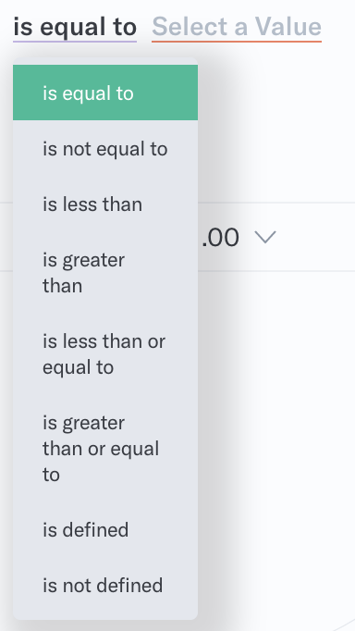Select "is equal to" highlighted option
Viewport: 355px width, 631px height.
pos(105,93)
